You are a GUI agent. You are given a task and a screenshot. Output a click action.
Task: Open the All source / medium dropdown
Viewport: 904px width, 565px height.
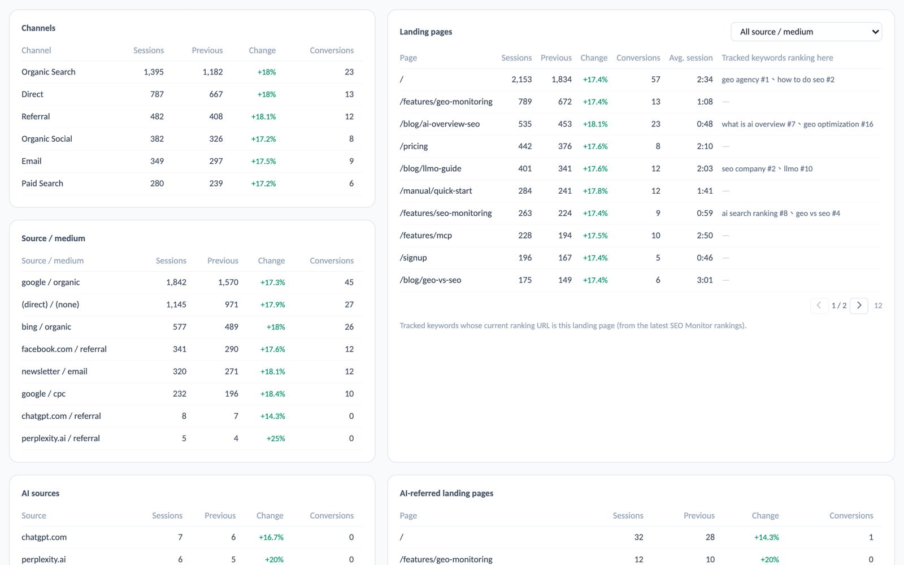[x=806, y=32]
